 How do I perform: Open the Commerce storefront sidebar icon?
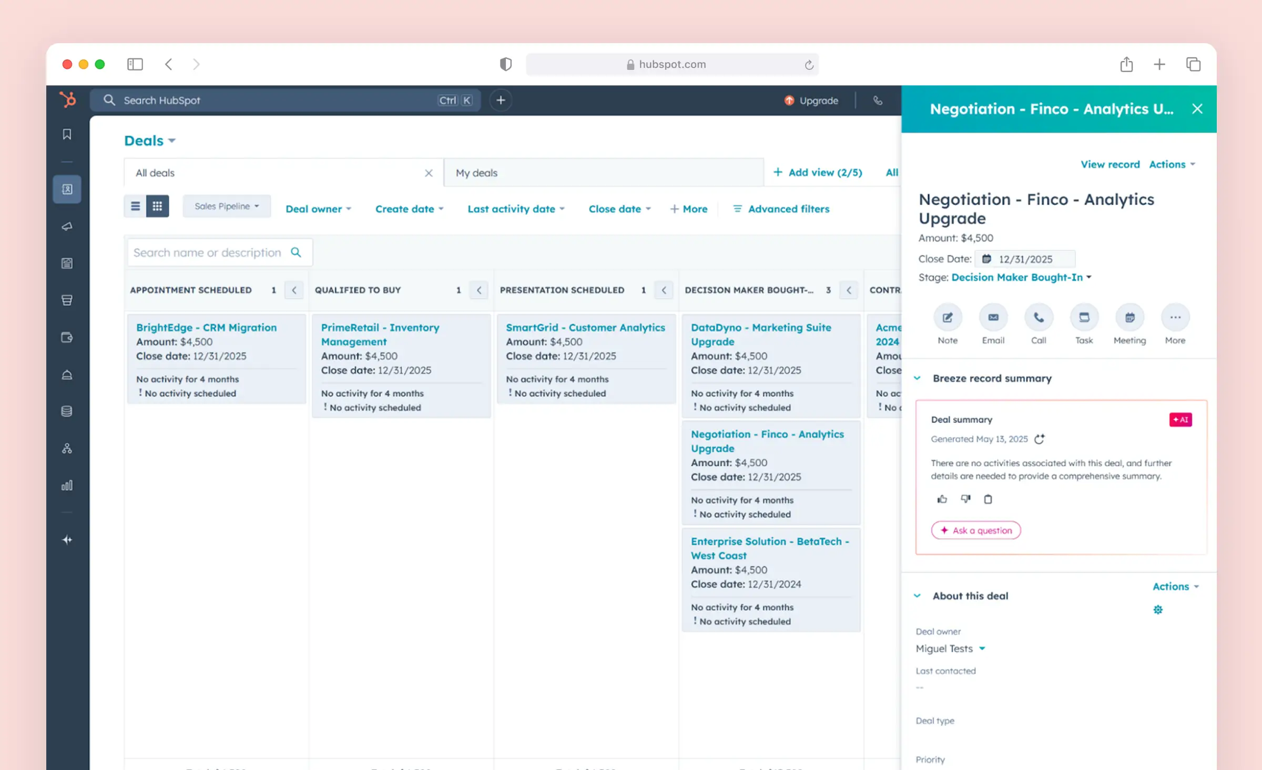(67, 300)
